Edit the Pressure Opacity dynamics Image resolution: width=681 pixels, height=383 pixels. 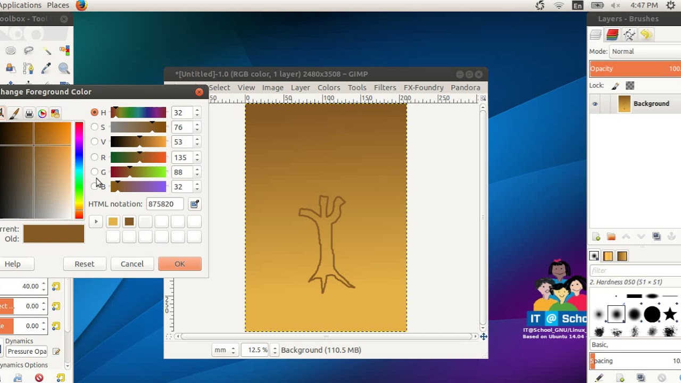56,352
